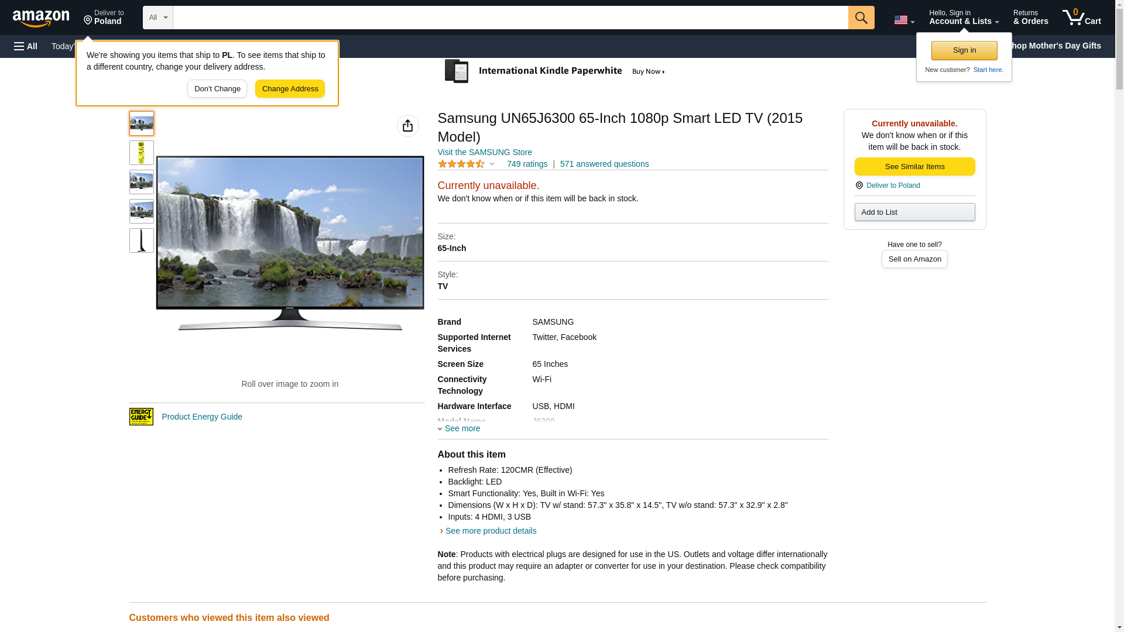Viewport: 1124px width, 632px height.
Task: Click into the search input field
Action: 509,18
